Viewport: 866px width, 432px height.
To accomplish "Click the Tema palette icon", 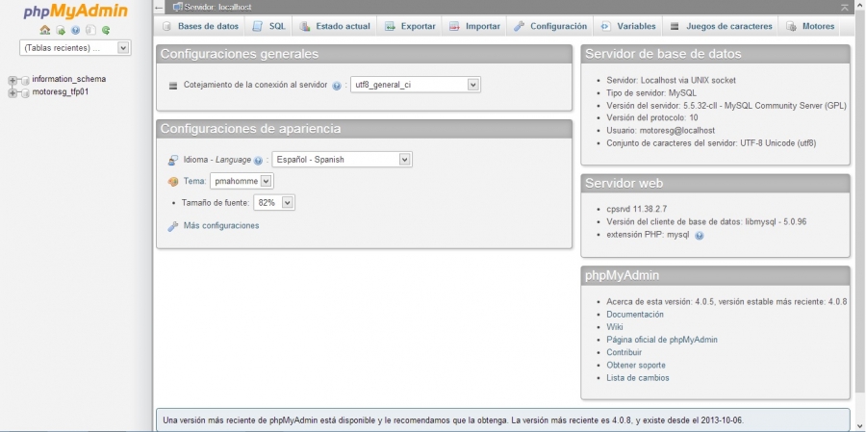I will click(173, 181).
